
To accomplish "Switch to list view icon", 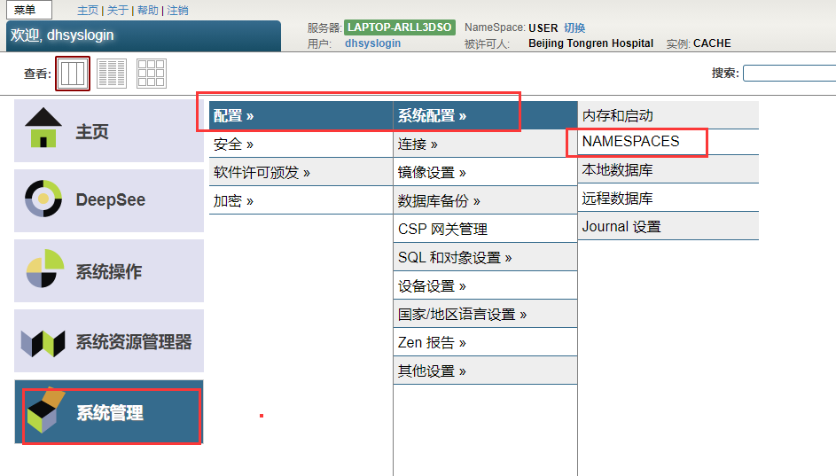I will coord(112,74).
